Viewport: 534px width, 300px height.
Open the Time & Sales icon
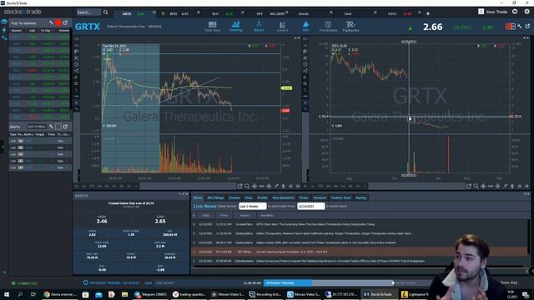click(328, 26)
